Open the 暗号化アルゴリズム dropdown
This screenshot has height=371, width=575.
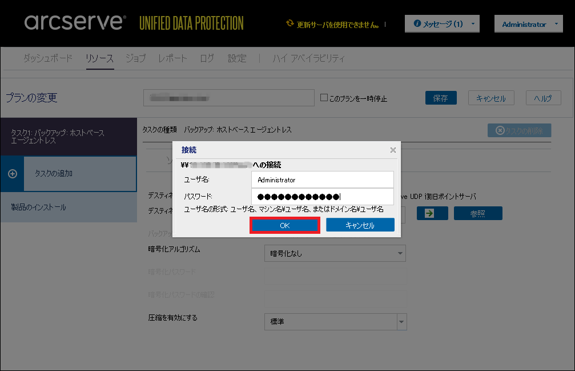(335, 253)
